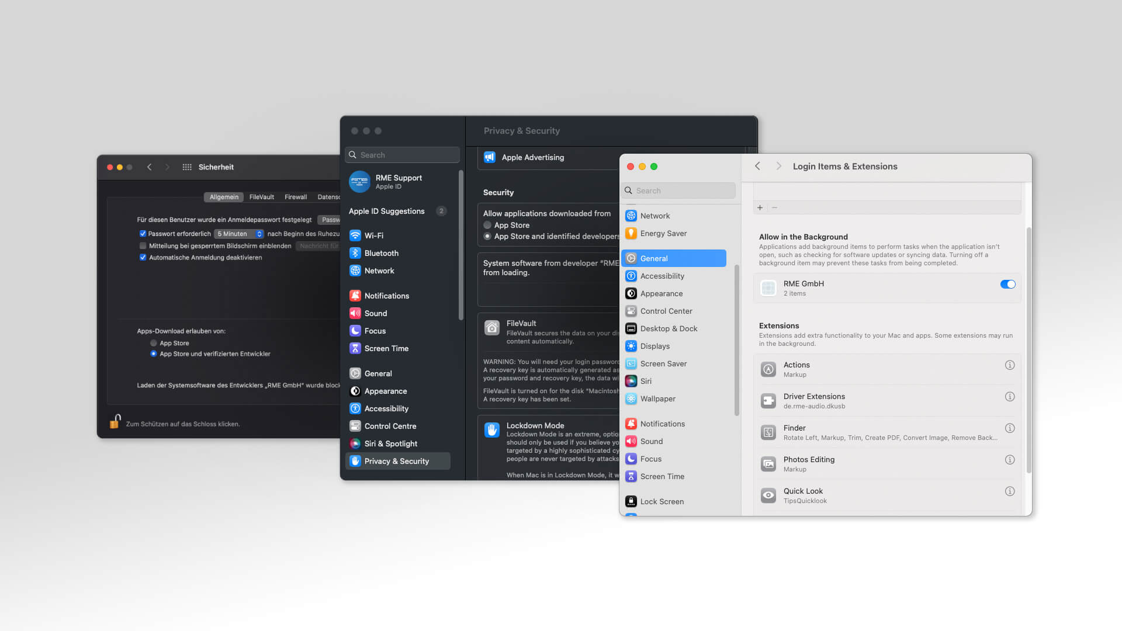Switch to the FileVault tab
The width and height of the screenshot is (1122, 631).
261,197
